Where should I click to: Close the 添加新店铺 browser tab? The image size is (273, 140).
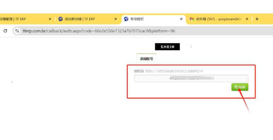tap(115, 19)
